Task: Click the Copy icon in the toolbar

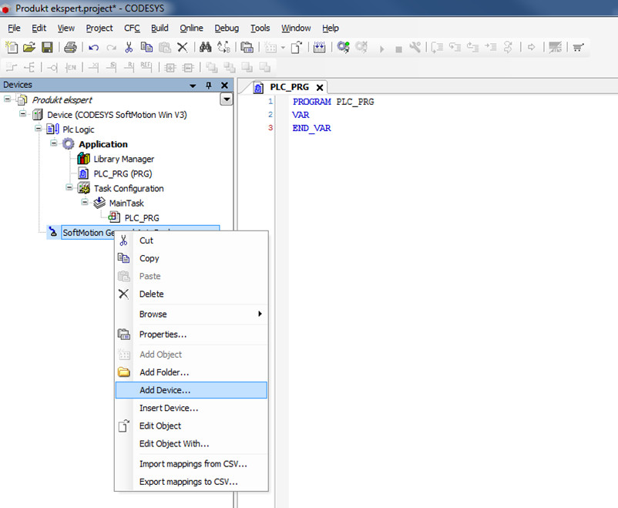Action: pos(146,47)
